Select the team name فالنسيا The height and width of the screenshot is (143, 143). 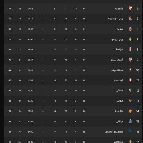point(119,111)
